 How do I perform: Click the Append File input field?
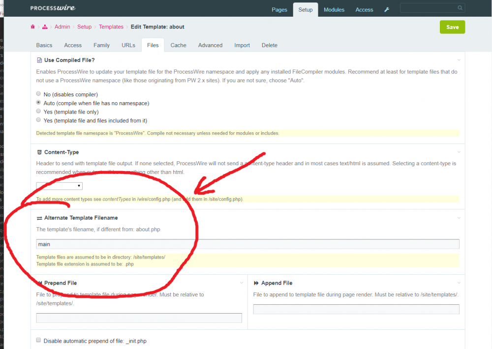pos(356,309)
